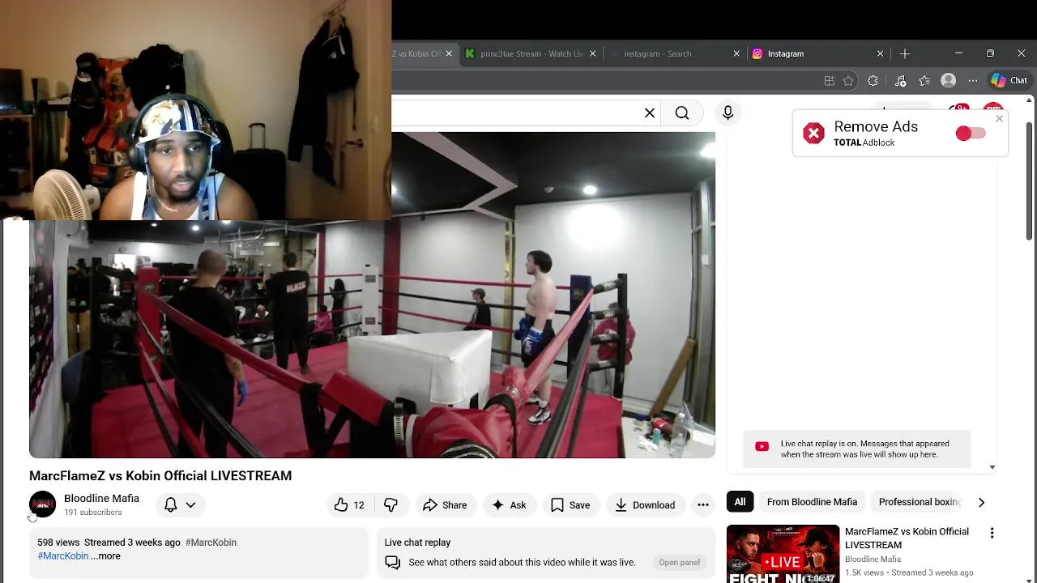Click "Streamed 3 weeks ago" in description box
This screenshot has width=1037, height=583.
pyautogui.click(x=132, y=543)
